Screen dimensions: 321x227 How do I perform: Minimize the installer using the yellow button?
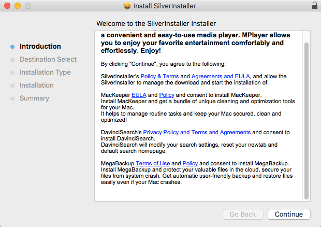pos(17,6)
